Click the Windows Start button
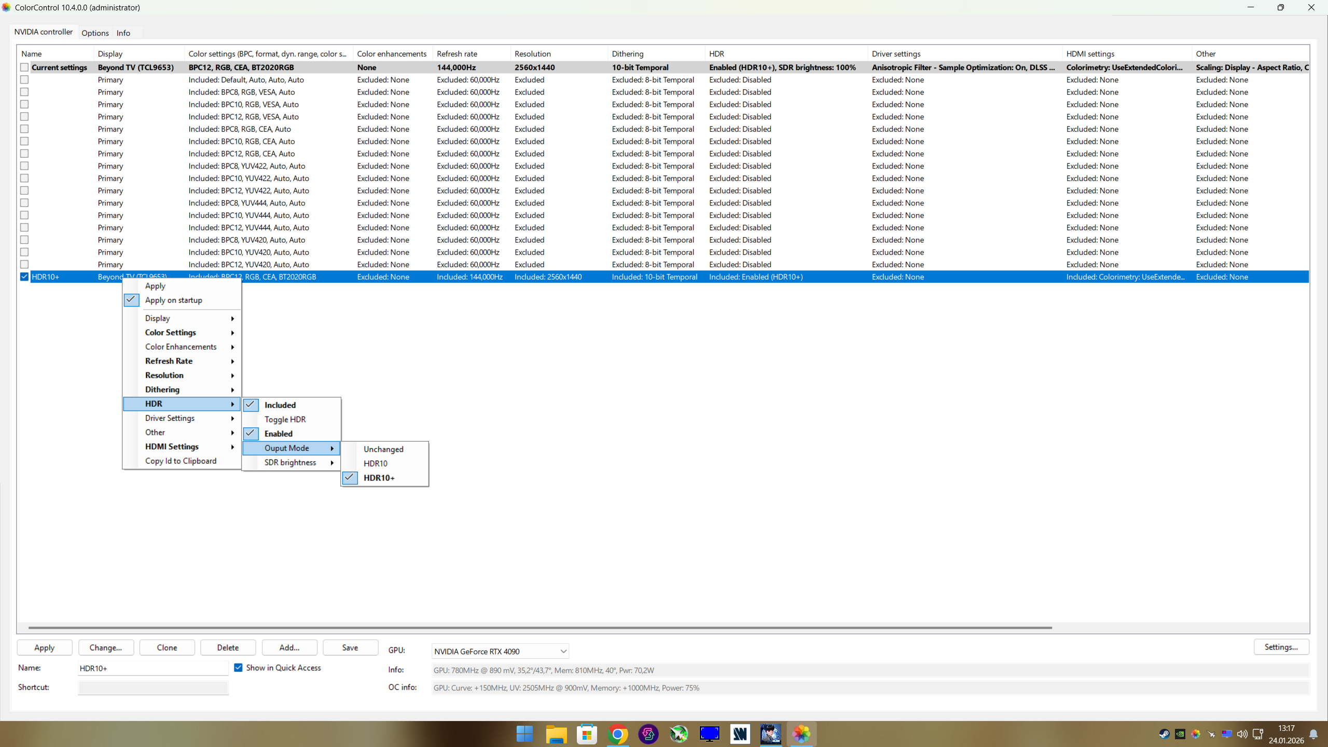 [x=524, y=734]
